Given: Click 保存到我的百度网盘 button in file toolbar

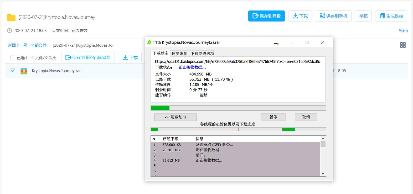Looking at the screenshot, I should click(88, 57).
